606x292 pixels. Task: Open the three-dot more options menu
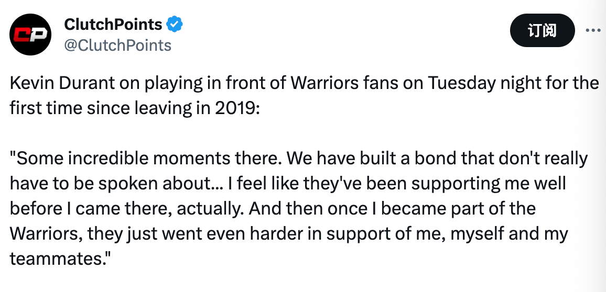click(592, 30)
